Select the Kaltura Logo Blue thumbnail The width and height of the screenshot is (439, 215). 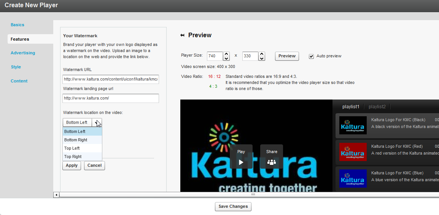[353, 179]
